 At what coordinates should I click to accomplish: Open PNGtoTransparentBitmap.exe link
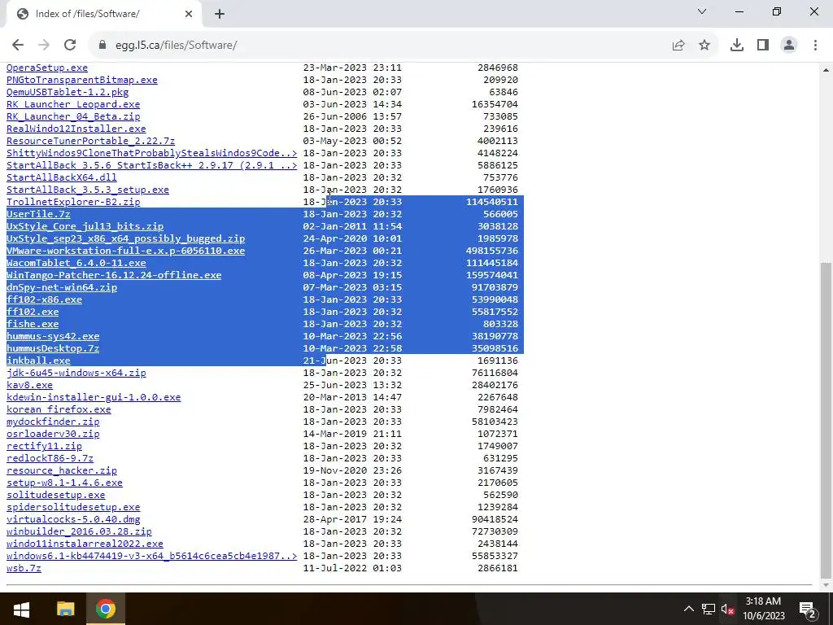pyautogui.click(x=82, y=80)
